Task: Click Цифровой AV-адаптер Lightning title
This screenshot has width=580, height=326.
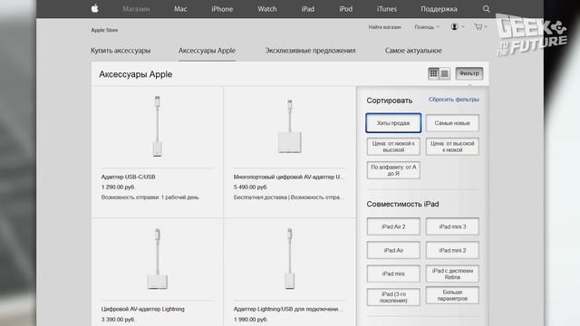Action: pos(143,309)
